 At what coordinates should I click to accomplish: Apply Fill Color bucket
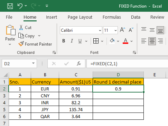(x=112, y=41)
